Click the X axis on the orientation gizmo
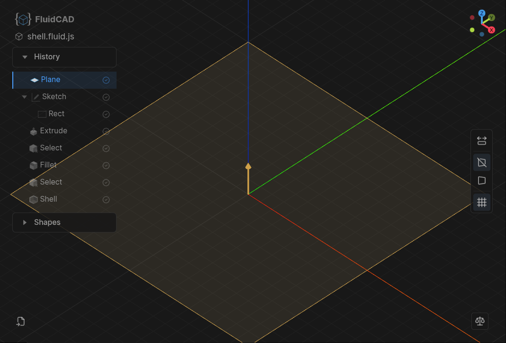Image resolution: width=506 pixels, height=343 pixels. [491, 30]
